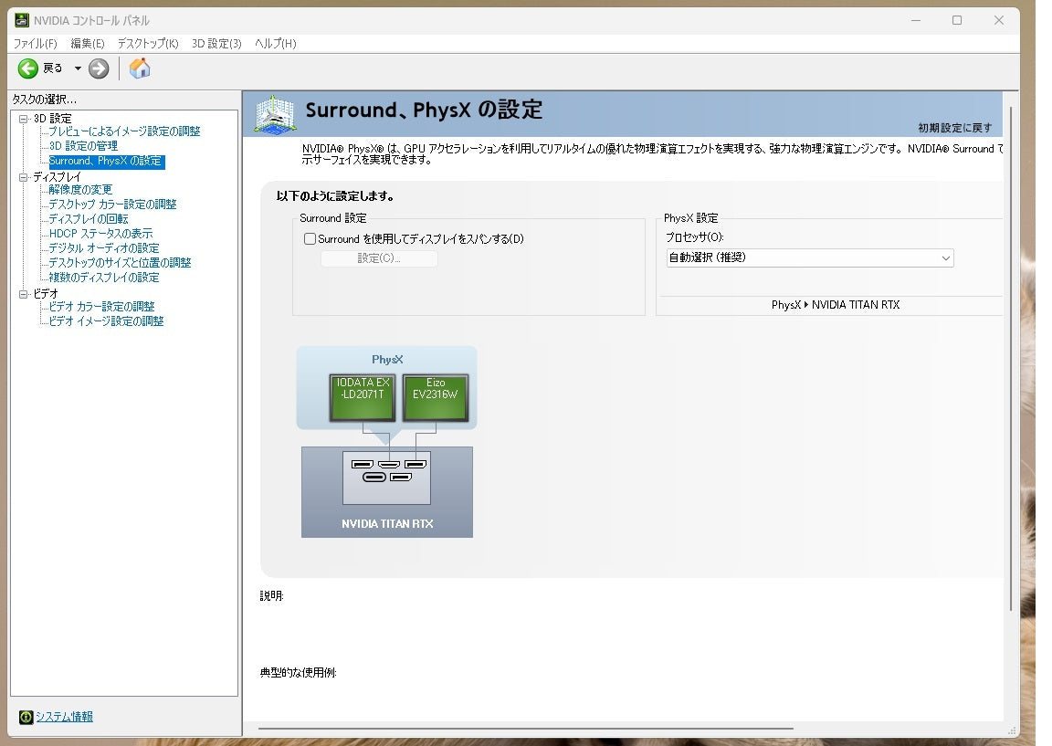Click the 以下のように設定します。 heading
This screenshot has width=1052, height=746.
pos(335,196)
